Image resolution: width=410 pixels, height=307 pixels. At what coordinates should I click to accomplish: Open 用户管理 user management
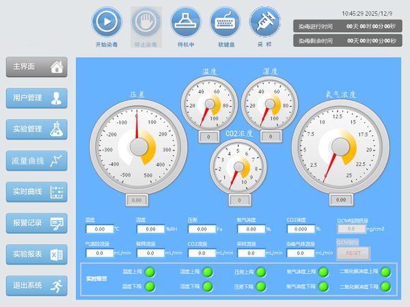point(37,98)
